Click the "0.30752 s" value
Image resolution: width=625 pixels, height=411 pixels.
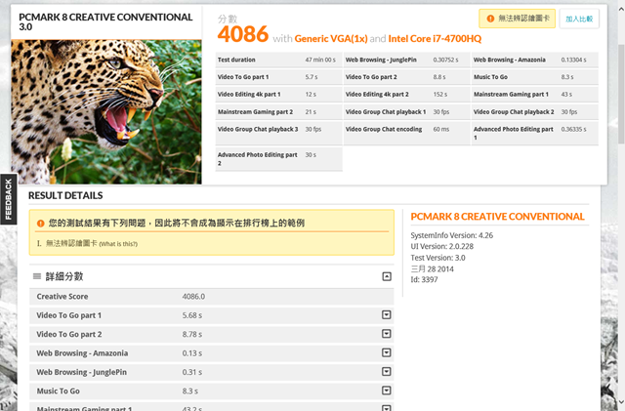pyautogui.click(x=445, y=60)
